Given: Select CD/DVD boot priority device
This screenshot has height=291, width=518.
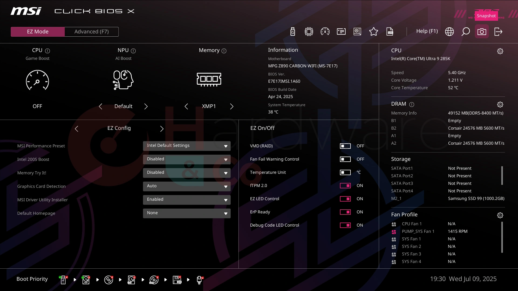Looking at the screenshot, I should click(109, 280).
